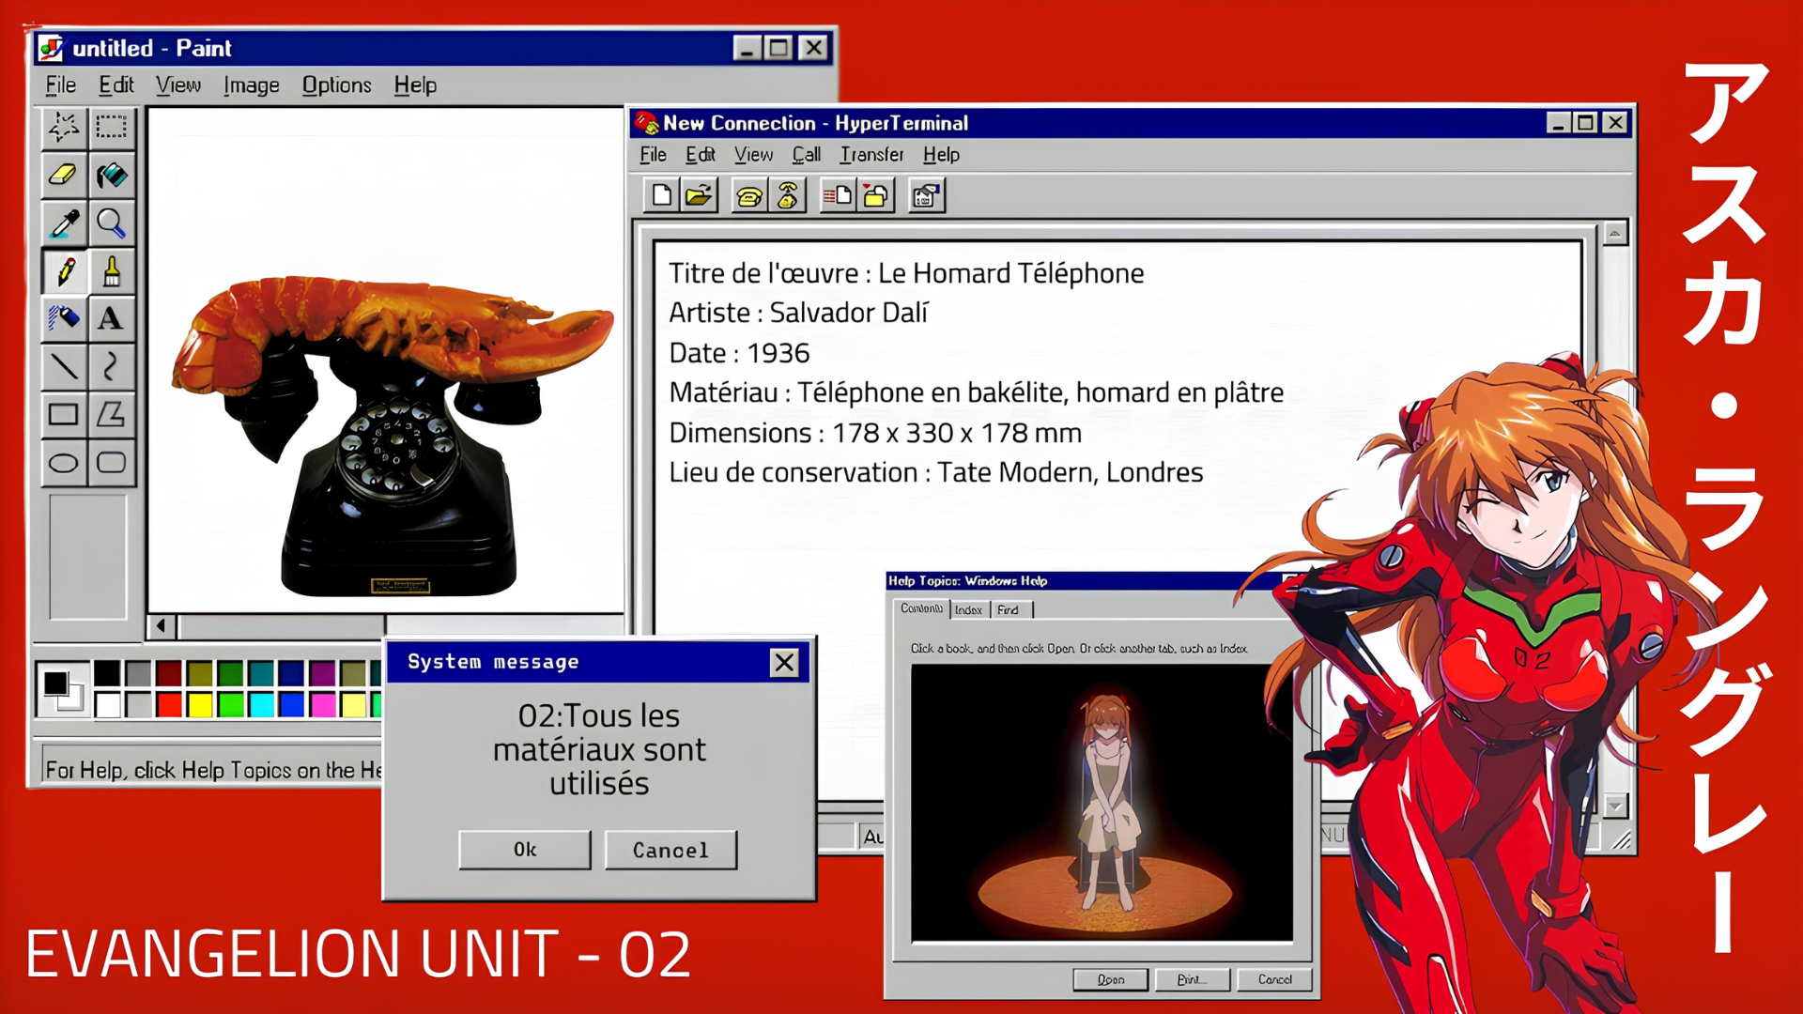Pick the cyan palette swatch in Paint

pos(261,704)
